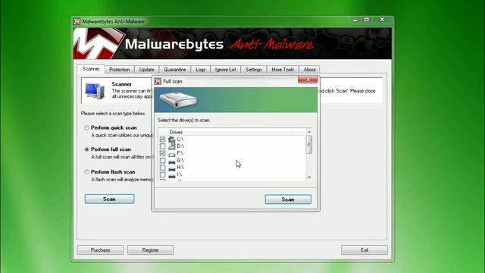
Task: Open the Settings tab
Action: (254, 70)
